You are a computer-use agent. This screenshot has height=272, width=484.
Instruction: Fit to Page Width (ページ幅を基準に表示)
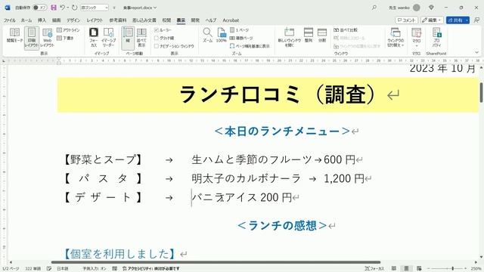(x=250, y=46)
